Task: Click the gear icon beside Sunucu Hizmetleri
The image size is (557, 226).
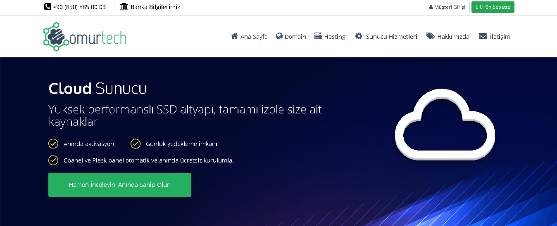Action: (x=359, y=36)
